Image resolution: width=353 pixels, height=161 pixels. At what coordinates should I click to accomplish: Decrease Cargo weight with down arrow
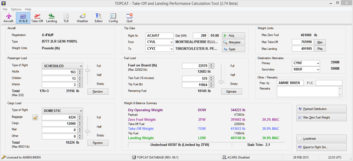click(80, 125)
